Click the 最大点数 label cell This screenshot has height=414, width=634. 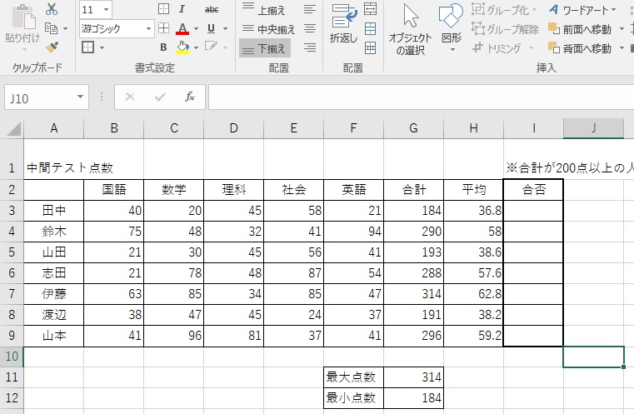click(x=353, y=377)
